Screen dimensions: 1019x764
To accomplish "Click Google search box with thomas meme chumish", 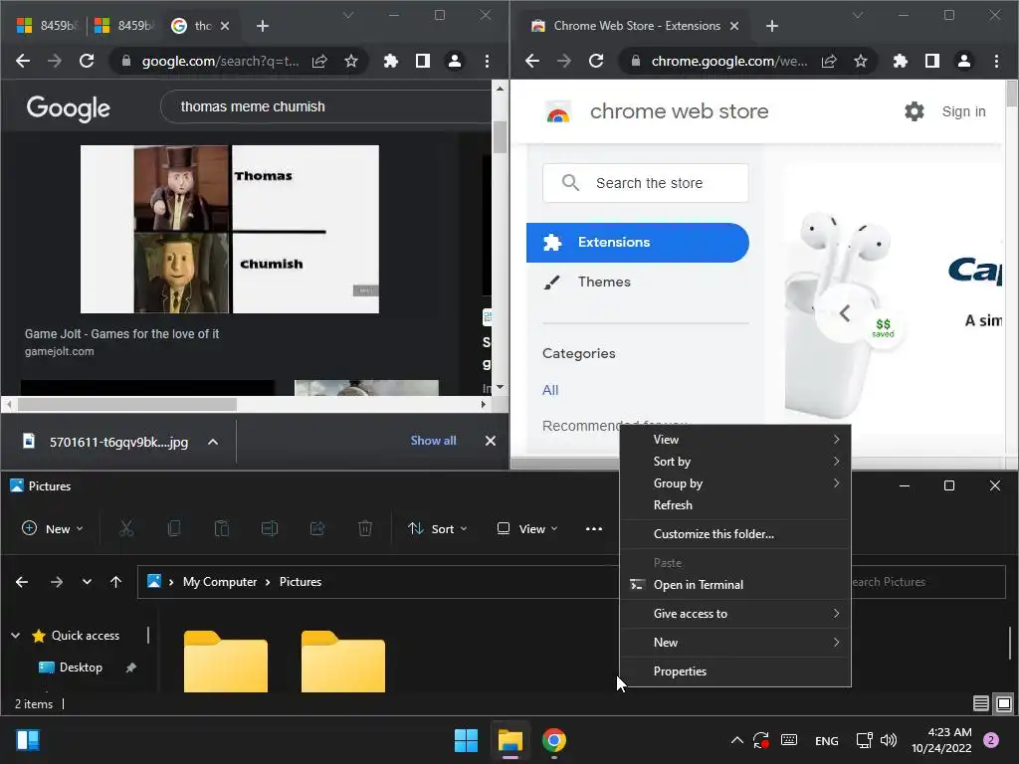I will (x=325, y=106).
